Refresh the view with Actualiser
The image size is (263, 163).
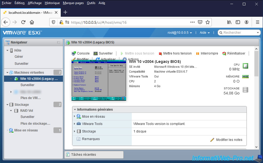pos(106,59)
